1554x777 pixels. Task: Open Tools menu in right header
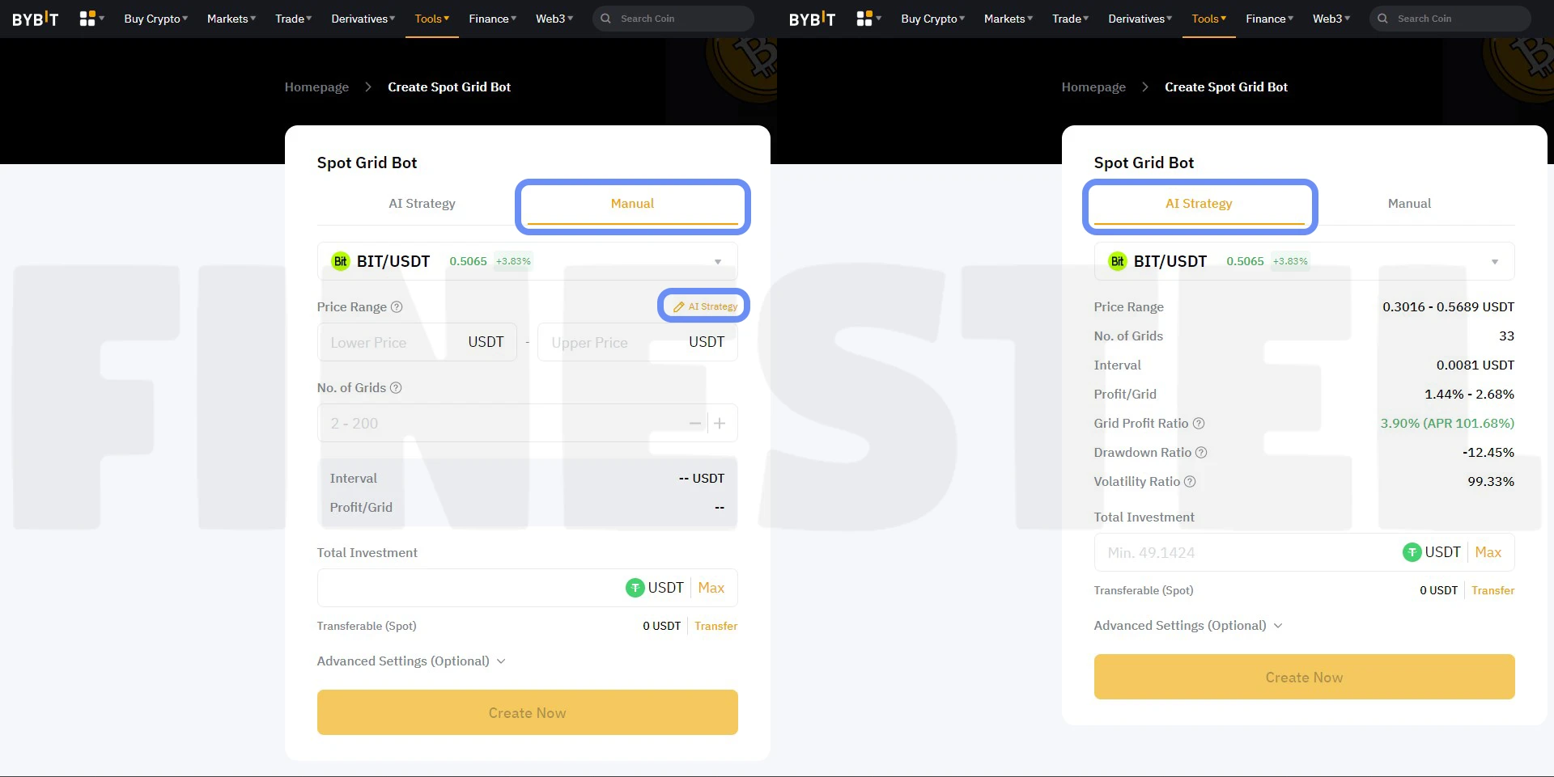pos(1209,19)
